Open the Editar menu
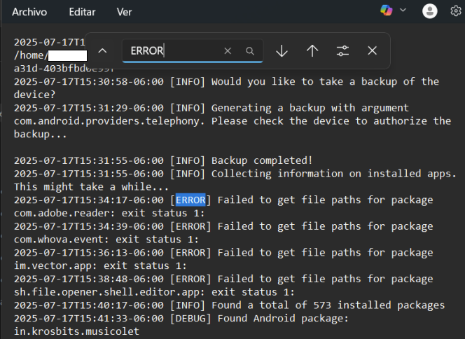Viewport: 465px width, 339px height. (83, 12)
